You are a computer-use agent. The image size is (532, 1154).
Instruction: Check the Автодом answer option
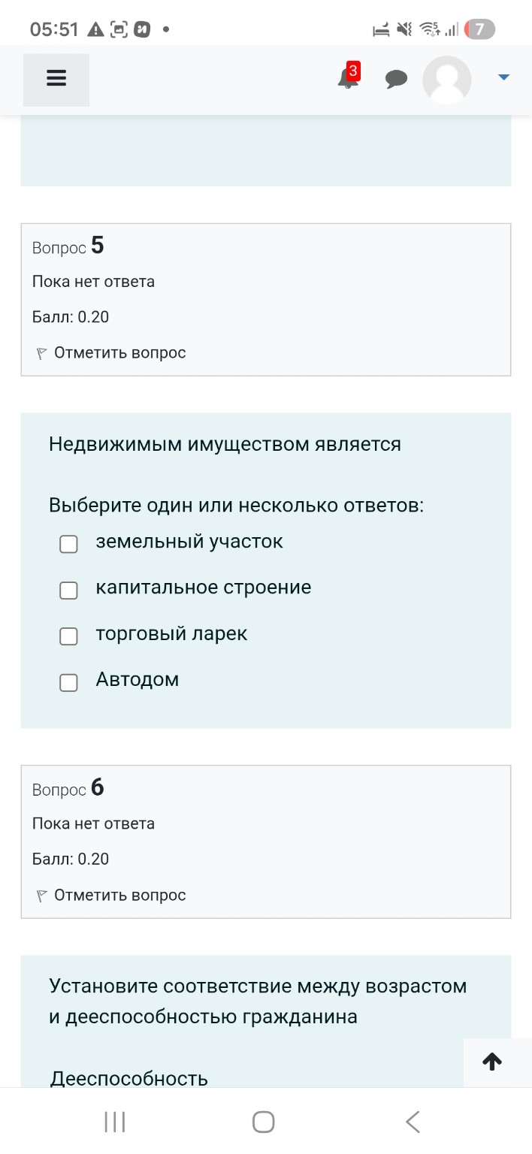[68, 683]
